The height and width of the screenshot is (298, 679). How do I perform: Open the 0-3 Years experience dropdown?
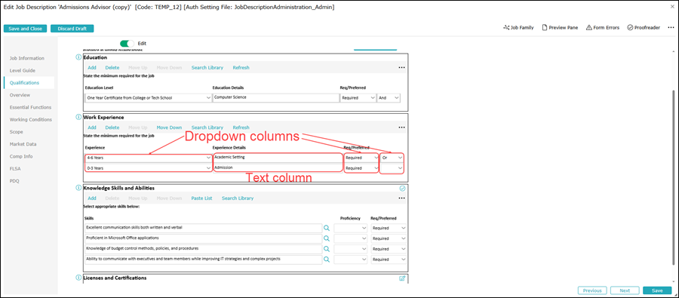[x=149, y=168]
